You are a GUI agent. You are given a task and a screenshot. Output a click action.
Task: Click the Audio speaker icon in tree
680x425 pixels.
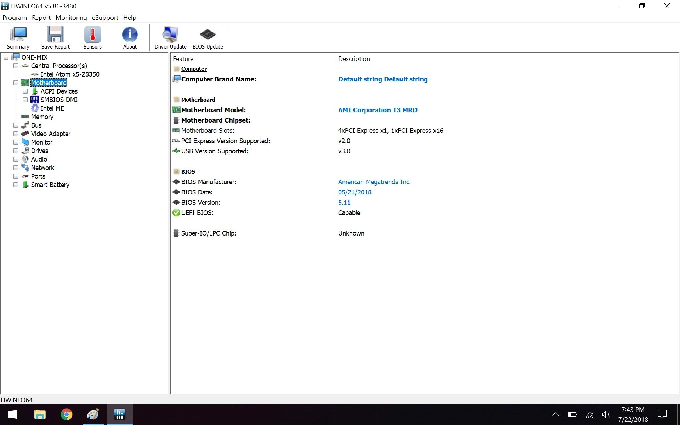pos(25,159)
